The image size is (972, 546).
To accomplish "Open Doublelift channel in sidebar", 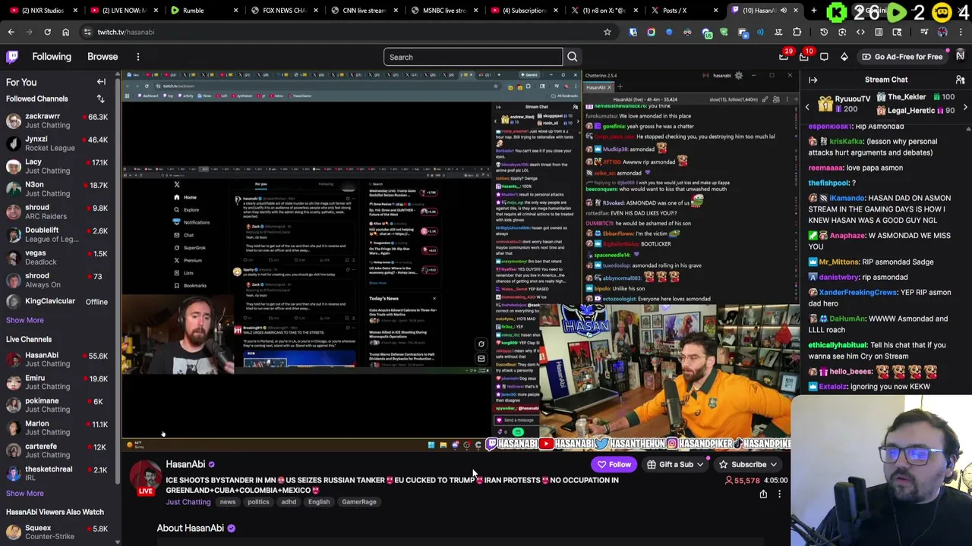I will 58,234.
